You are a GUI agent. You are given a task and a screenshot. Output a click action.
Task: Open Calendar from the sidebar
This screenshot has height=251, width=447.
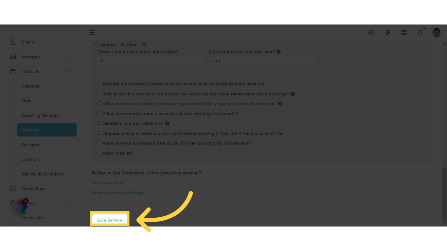coord(30,86)
